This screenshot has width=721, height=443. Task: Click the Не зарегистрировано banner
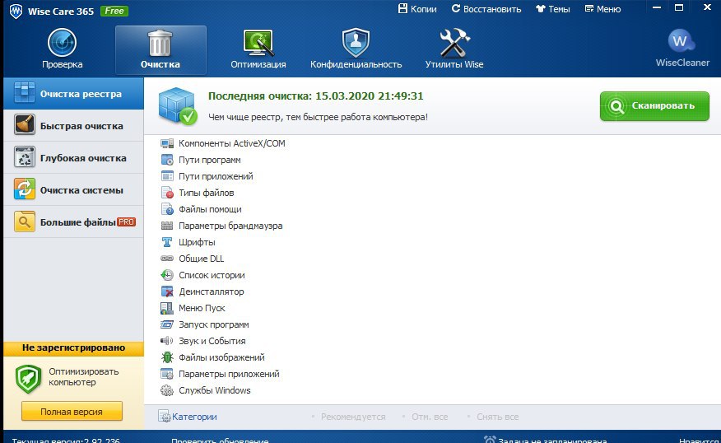tap(73, 347)
